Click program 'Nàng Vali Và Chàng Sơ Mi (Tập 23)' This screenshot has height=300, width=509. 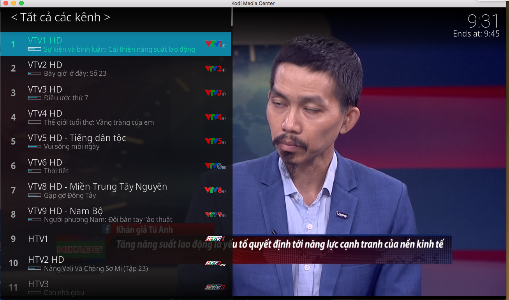click(96, 269)
